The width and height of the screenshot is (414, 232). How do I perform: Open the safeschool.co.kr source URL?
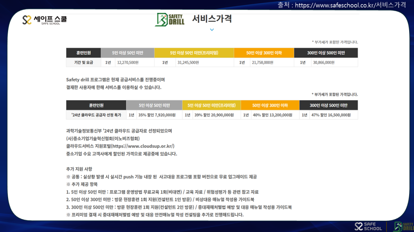pos(350,5)
